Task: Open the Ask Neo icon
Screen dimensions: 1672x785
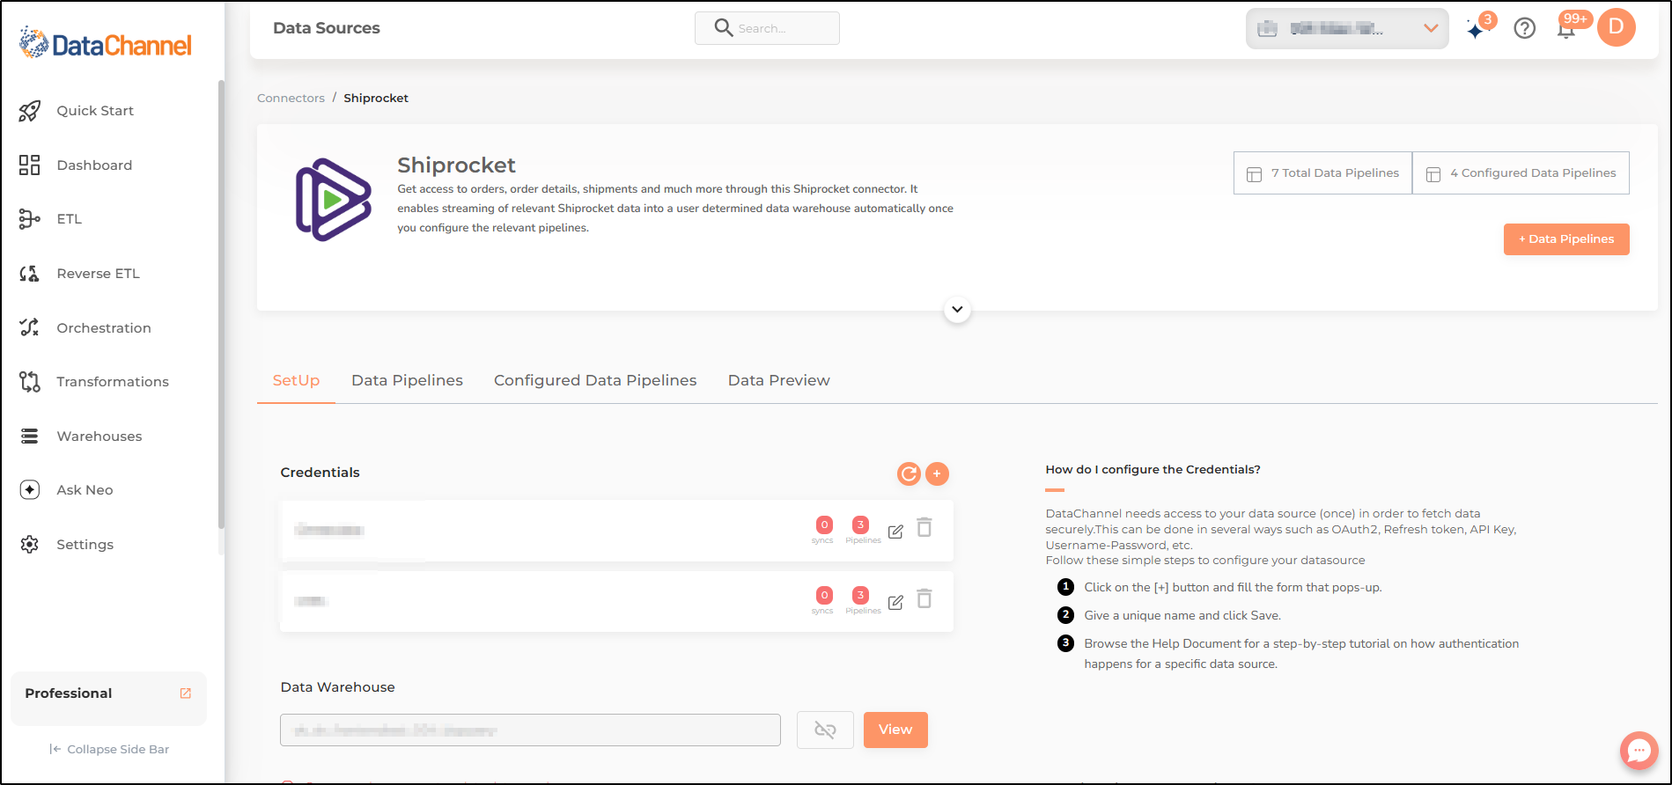Action: (30, 490)
